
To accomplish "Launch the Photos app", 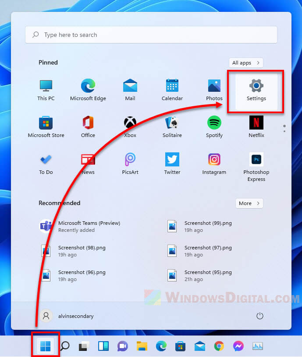I will (214, 90).
